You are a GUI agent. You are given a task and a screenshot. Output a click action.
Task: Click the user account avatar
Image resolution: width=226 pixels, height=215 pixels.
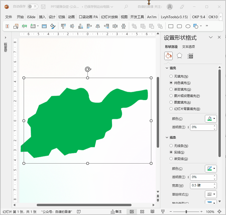pyautogui.click(x=170, y=6)
